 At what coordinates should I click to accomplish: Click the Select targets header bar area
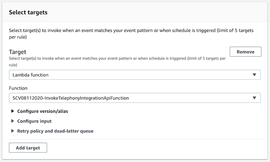tap(135, 12)
